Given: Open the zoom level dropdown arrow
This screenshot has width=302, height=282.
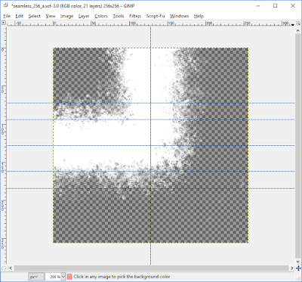Looking at the screenshot, I should coord(63,277).
